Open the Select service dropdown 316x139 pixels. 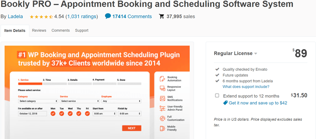point(80,101)
